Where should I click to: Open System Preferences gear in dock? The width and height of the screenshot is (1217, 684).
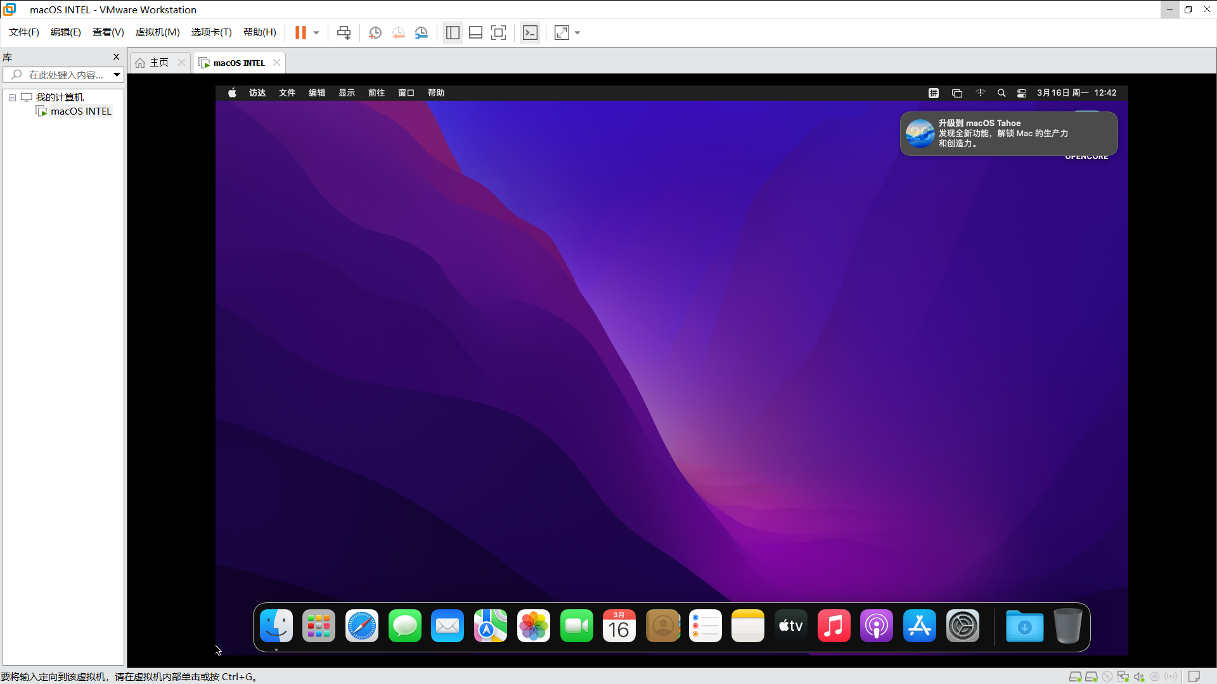click(x=962, y=626)
